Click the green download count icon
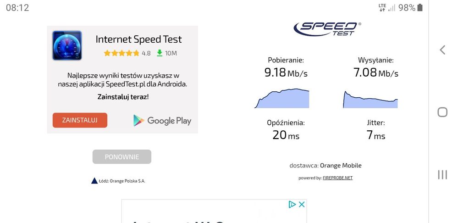 pos(160,53)
